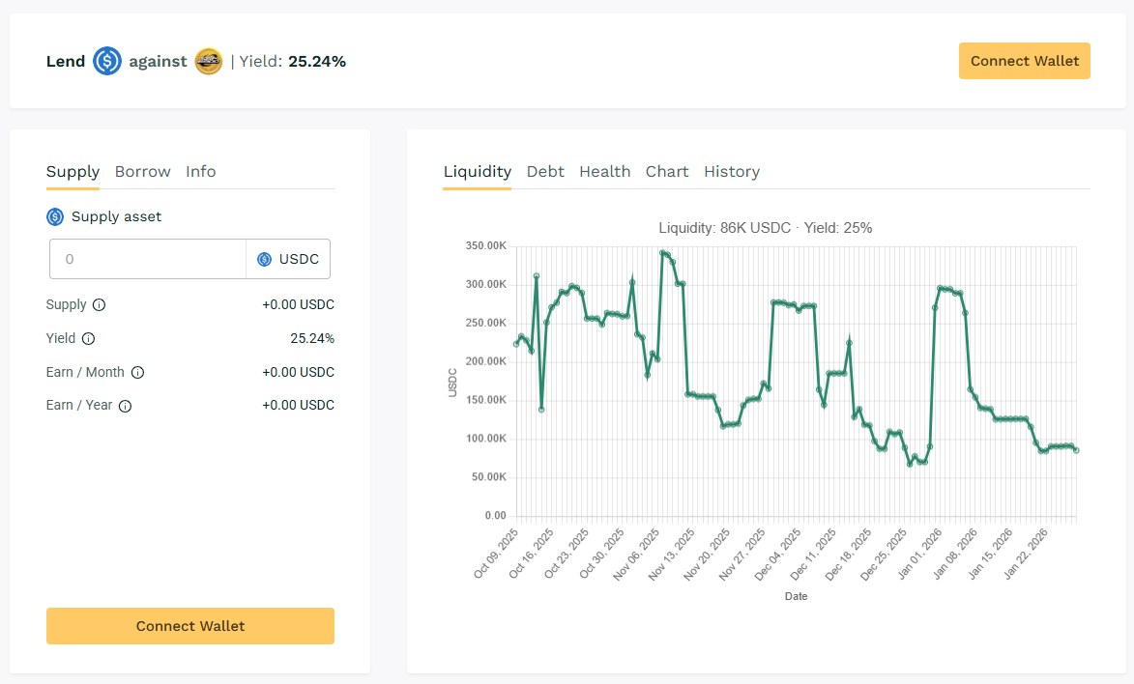The image size is (1134, 684).
Task: Show the Debt chart tab
Action: tap(545, 172)
